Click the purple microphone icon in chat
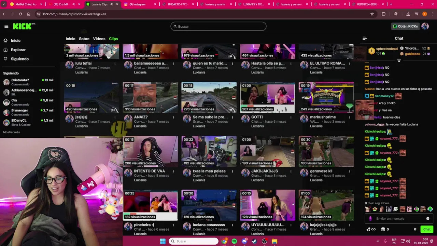The image size is (437, 246). pos(370,219)
